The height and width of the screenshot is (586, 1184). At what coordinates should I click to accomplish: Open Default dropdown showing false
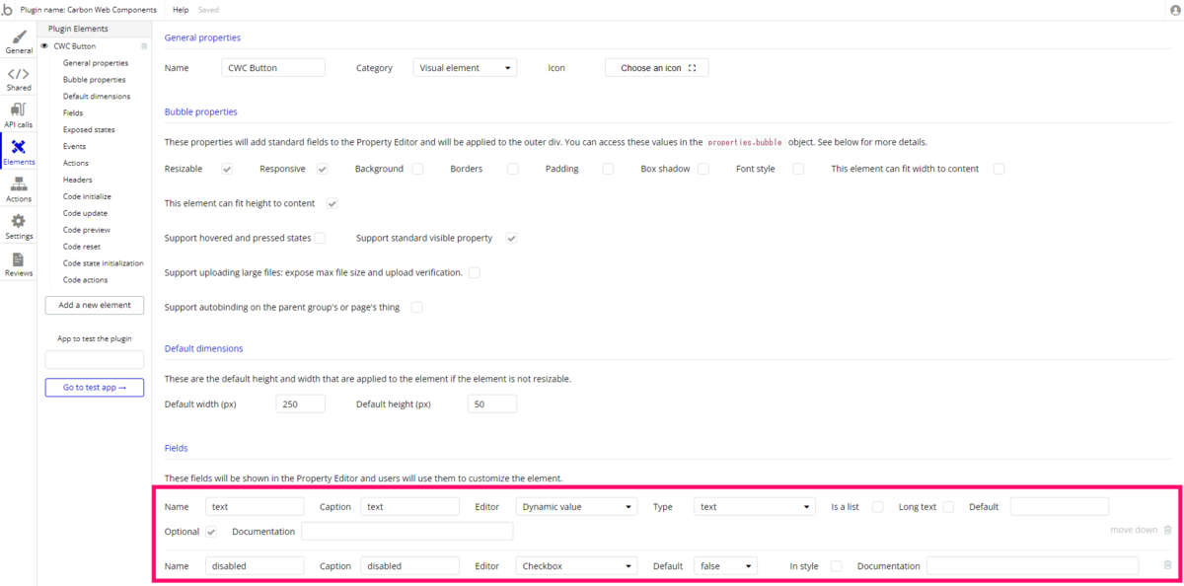coord(725,565)
